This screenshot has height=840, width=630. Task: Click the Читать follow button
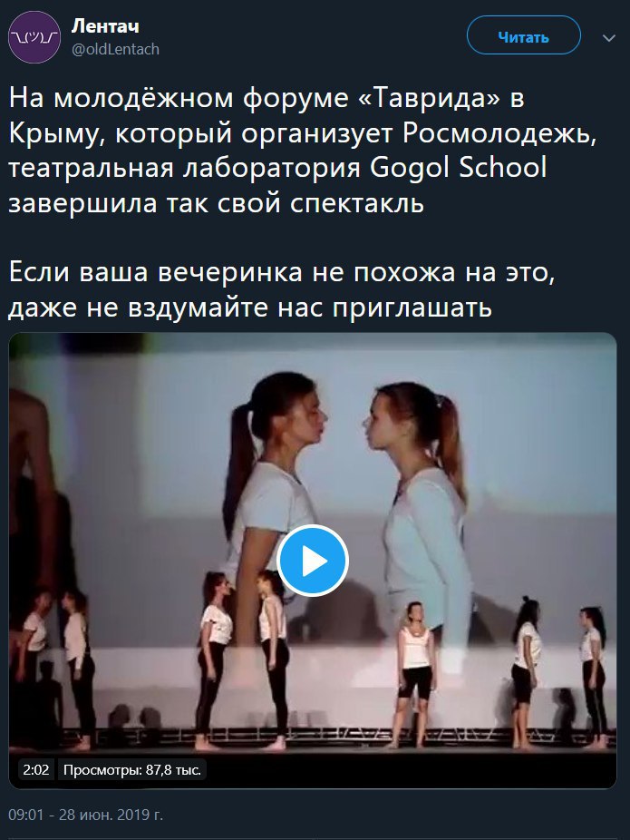coord(523,35)
